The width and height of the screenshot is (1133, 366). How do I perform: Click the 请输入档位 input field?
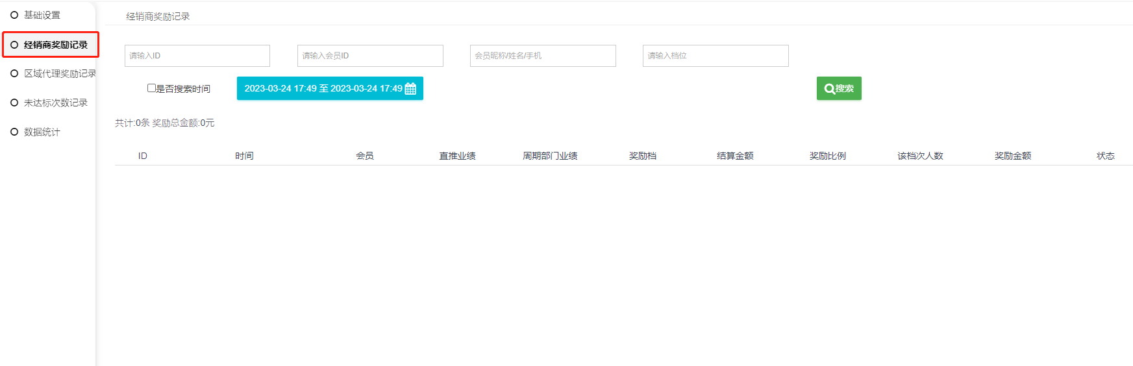715,56
